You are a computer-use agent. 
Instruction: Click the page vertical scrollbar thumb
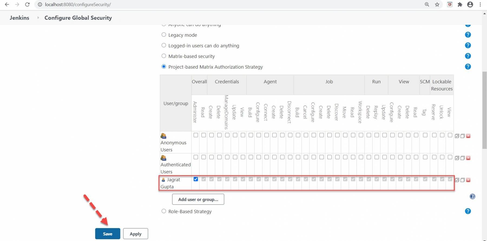coord(484,110)
